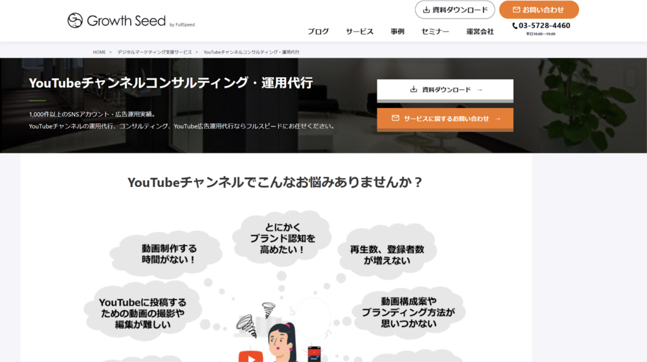The height and width of the screenshot is (362, 647).
Task: Click the phone icon beside 03-5728-4460
Action: 514,26
